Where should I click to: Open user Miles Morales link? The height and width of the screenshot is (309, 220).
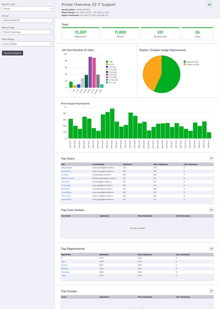click(x=66, y=168)
